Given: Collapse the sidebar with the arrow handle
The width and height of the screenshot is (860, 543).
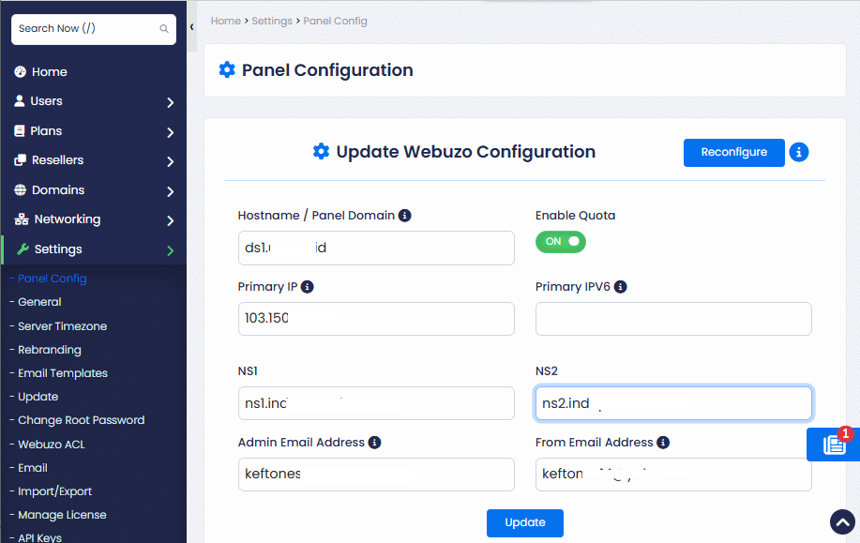Looking at the screenshot, I should [192, 27].
